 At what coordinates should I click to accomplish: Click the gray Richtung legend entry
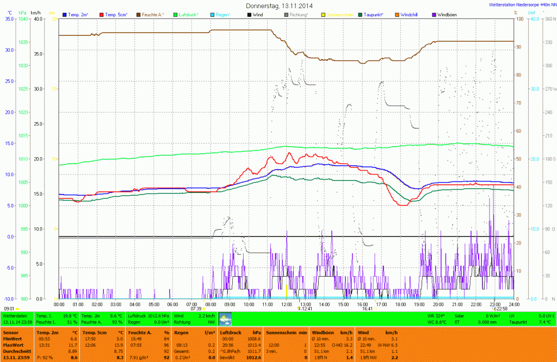295,14
